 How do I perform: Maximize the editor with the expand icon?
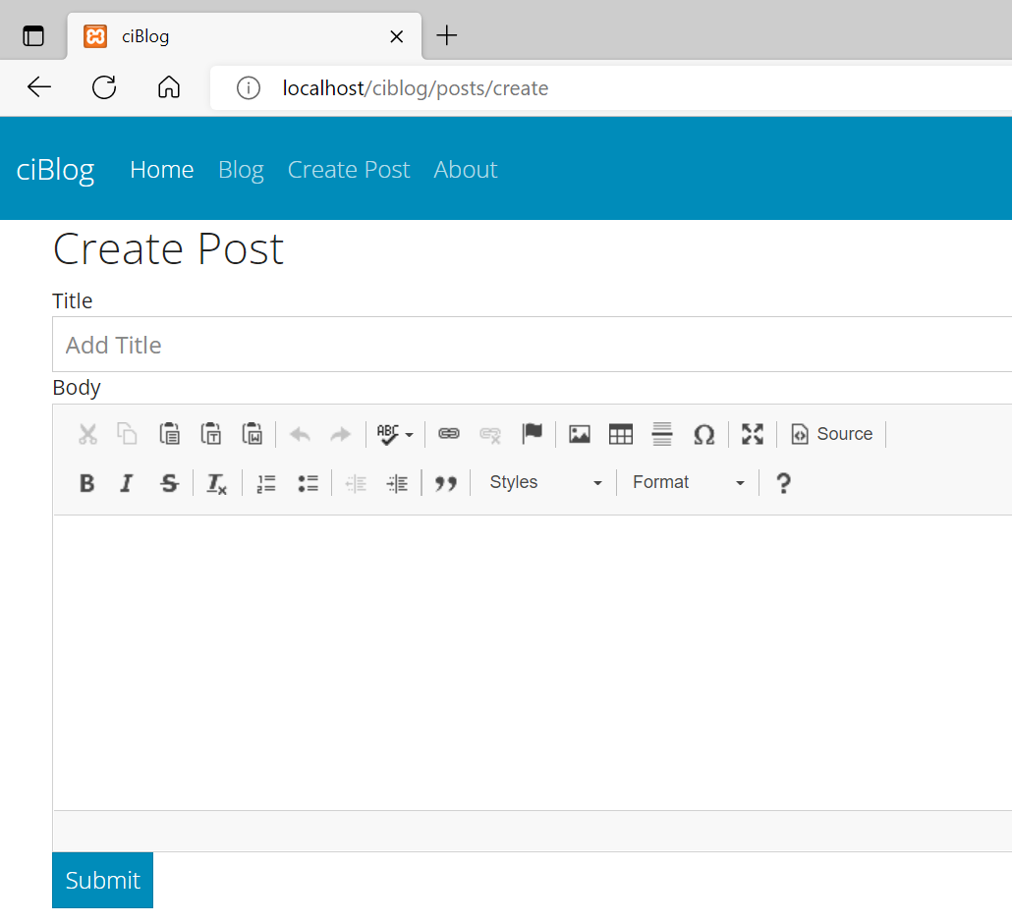[753, 434]
